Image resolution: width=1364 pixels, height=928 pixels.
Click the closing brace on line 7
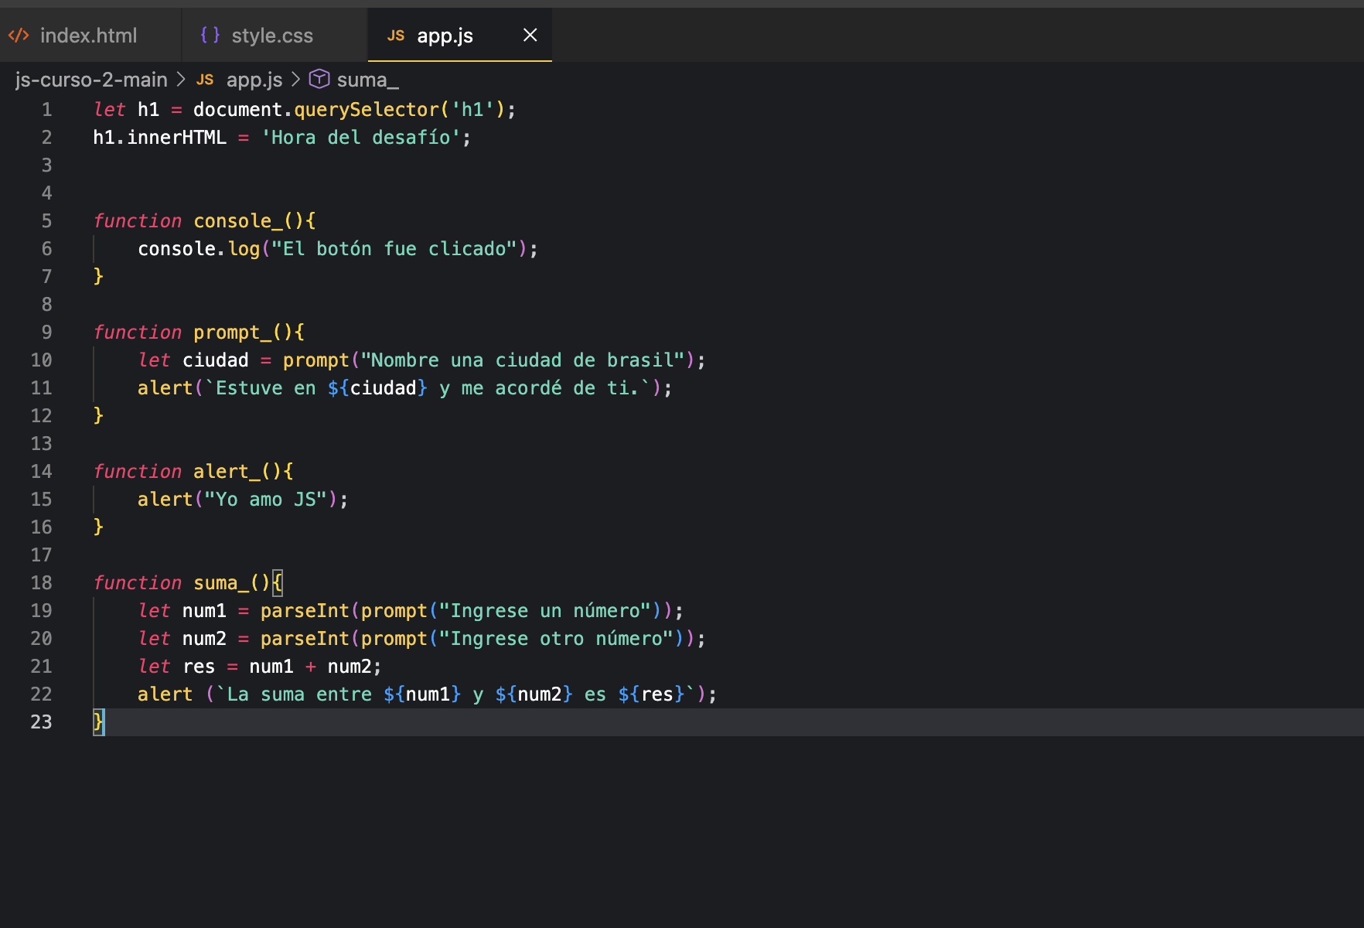point(98,277)
